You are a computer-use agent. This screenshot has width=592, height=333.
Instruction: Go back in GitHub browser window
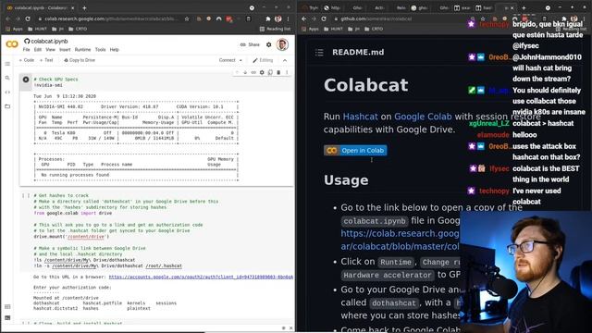coord(304,18)
